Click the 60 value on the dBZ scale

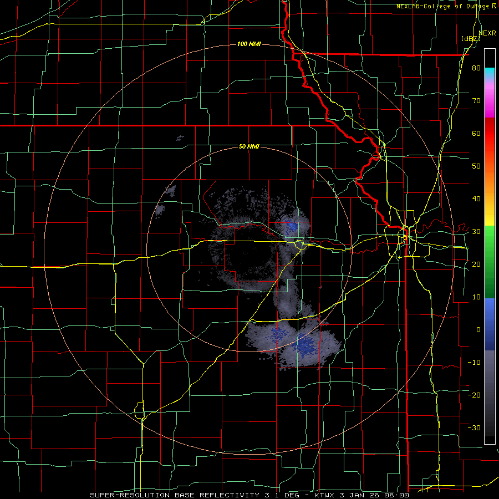click(x=476, y=133)
